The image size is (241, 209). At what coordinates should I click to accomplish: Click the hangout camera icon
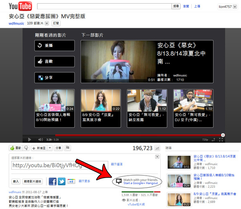[x=119, y=181]
